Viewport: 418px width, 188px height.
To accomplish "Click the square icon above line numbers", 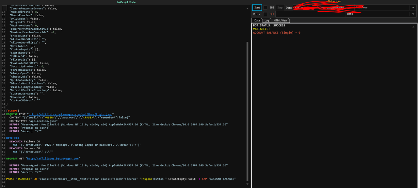I will pos(4,8).
